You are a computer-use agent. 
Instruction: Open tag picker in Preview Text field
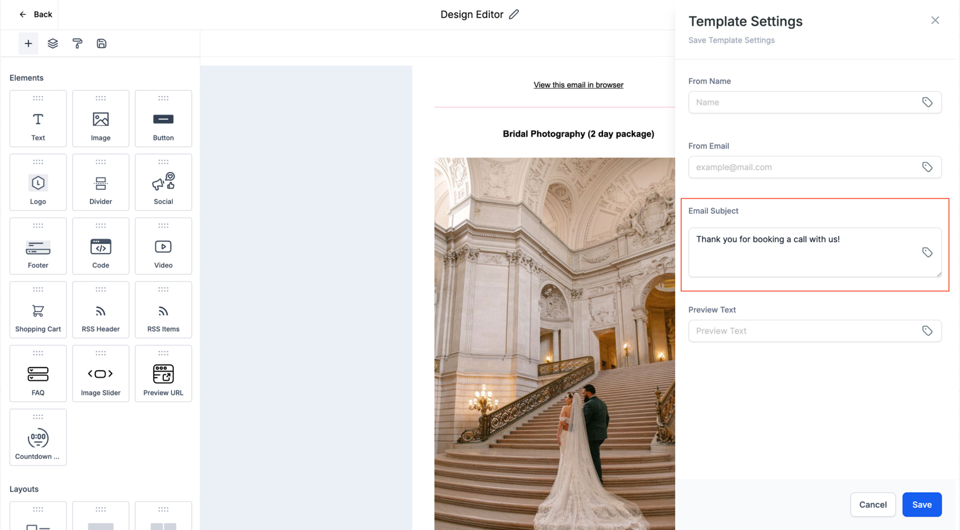(x=927, y=331)
